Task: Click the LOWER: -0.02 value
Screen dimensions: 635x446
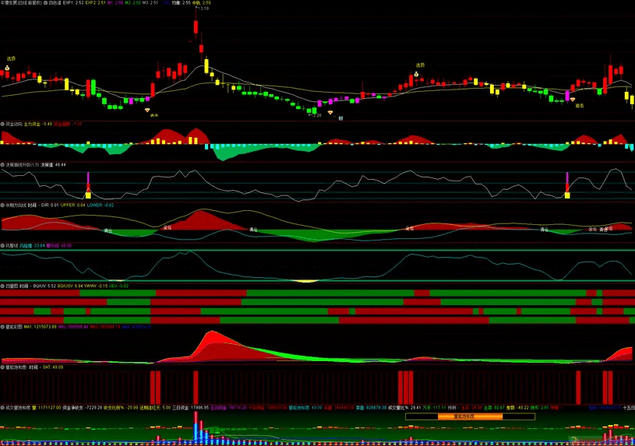Action: (101, 205)
